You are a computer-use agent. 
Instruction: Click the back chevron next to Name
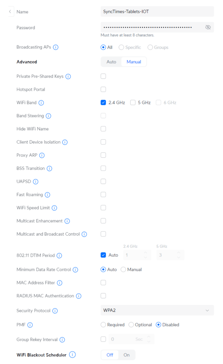9,11
